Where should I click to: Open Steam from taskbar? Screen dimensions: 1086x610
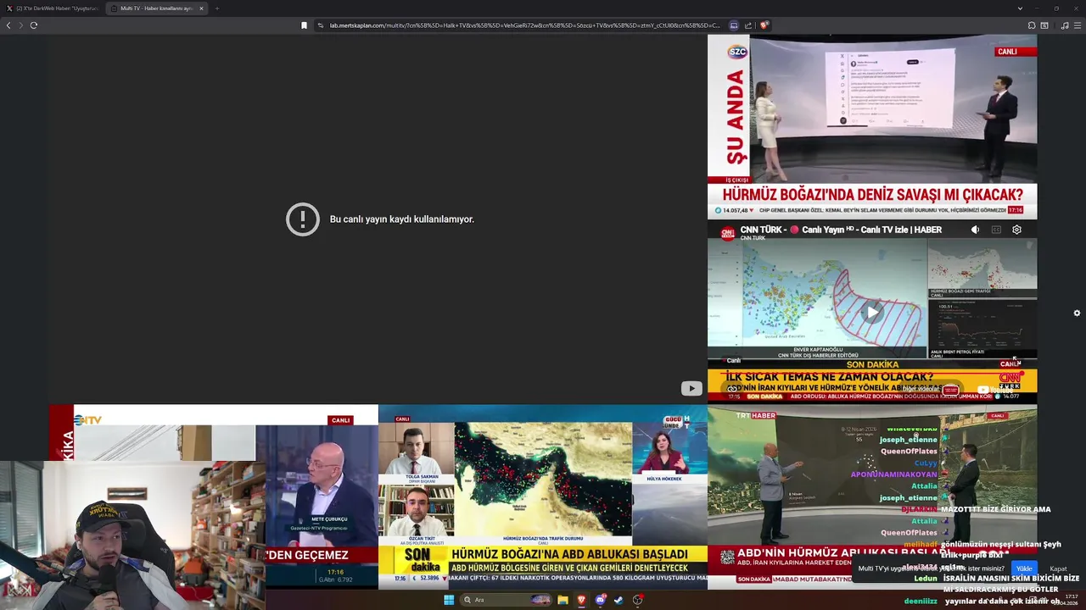619,600
